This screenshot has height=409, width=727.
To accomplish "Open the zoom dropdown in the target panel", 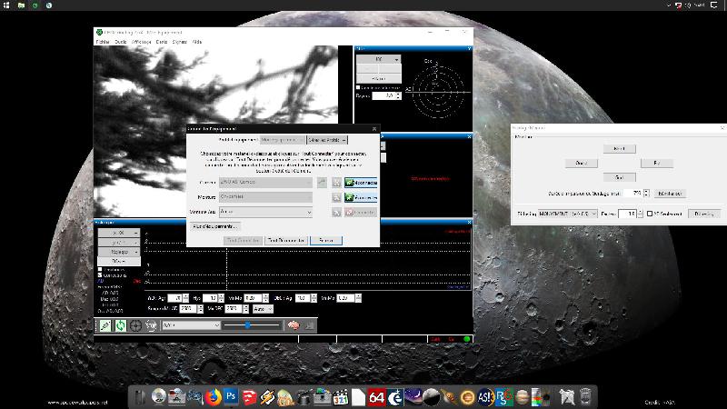I will click(x=378, y=59).
